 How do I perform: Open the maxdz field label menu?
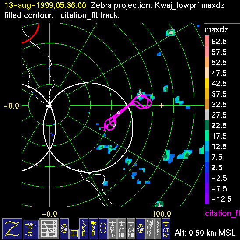tap(216, 30)
